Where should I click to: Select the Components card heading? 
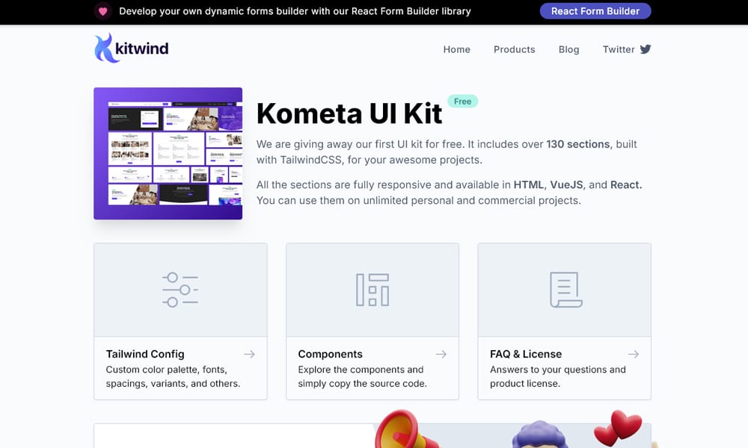330,354
